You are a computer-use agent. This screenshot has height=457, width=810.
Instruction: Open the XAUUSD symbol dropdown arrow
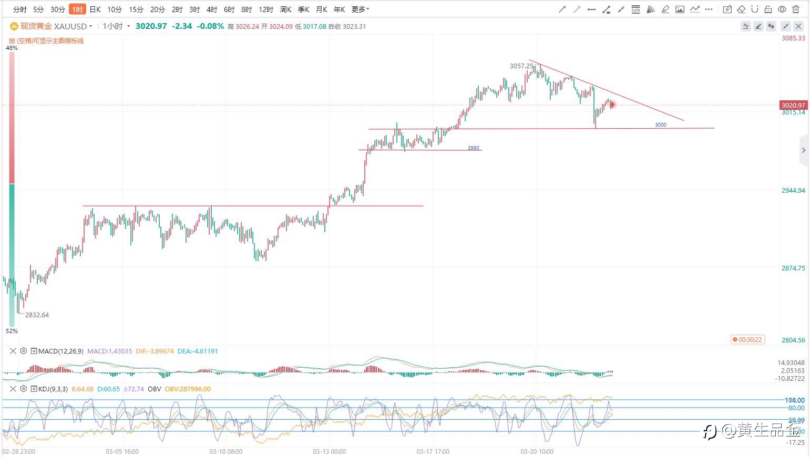pyautogui.click(x=91, y=26)
